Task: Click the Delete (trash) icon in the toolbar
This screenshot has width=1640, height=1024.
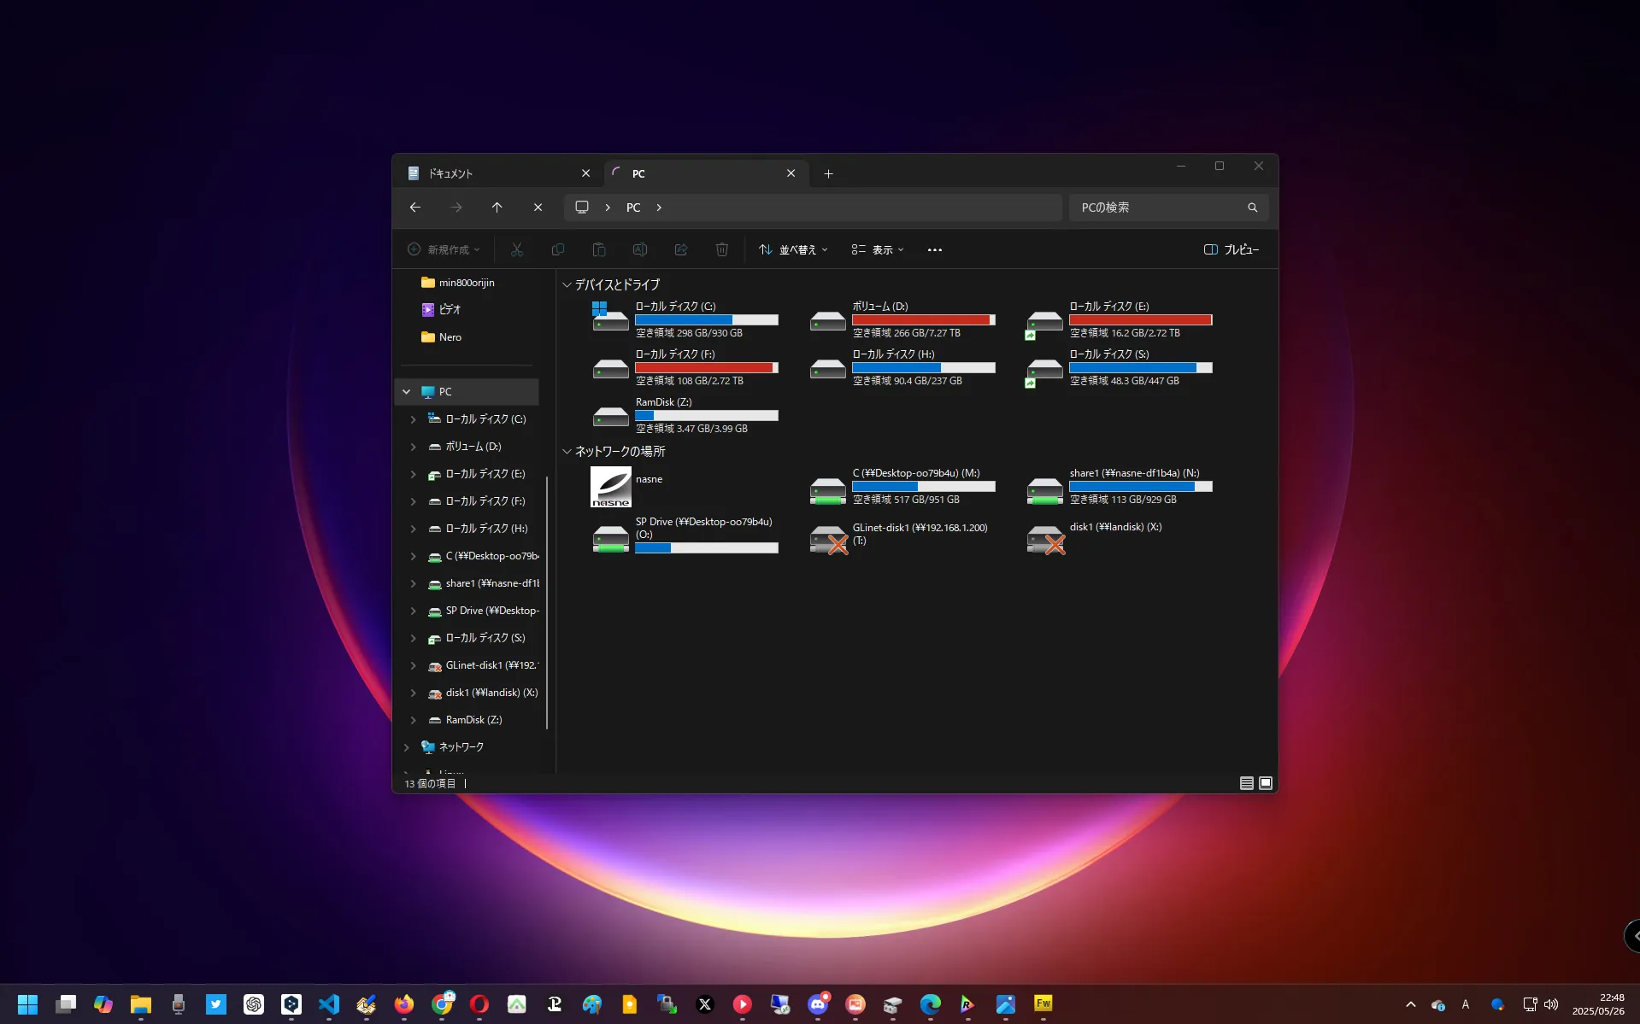Action: pos(722,249)
